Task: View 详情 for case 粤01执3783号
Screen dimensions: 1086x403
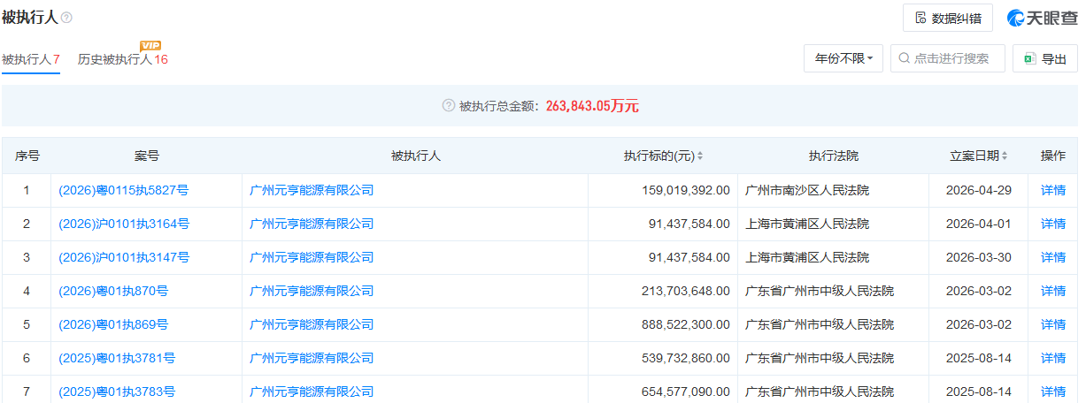Action: pos(1053,392)
